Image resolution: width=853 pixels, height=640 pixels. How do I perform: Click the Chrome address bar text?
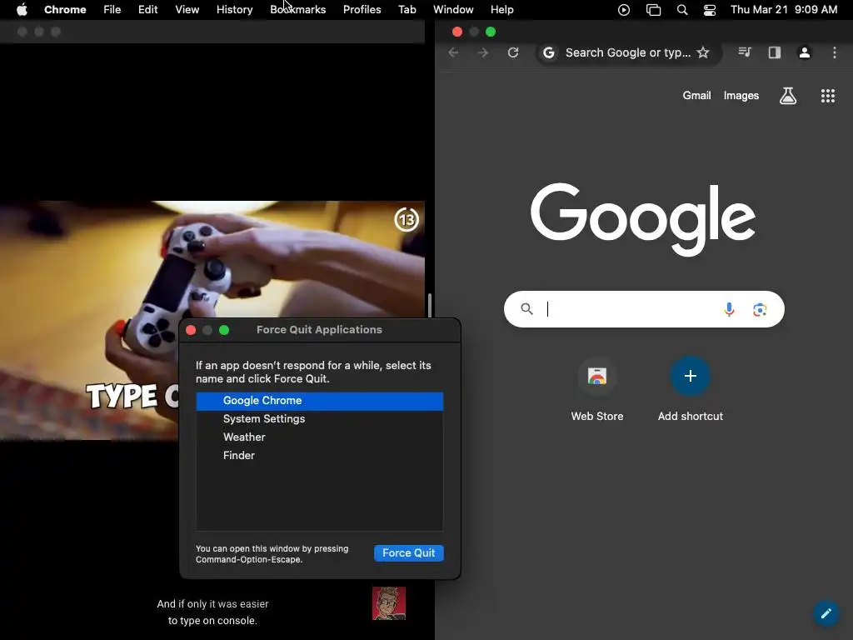pyautogui.click(x=628, y=52)
